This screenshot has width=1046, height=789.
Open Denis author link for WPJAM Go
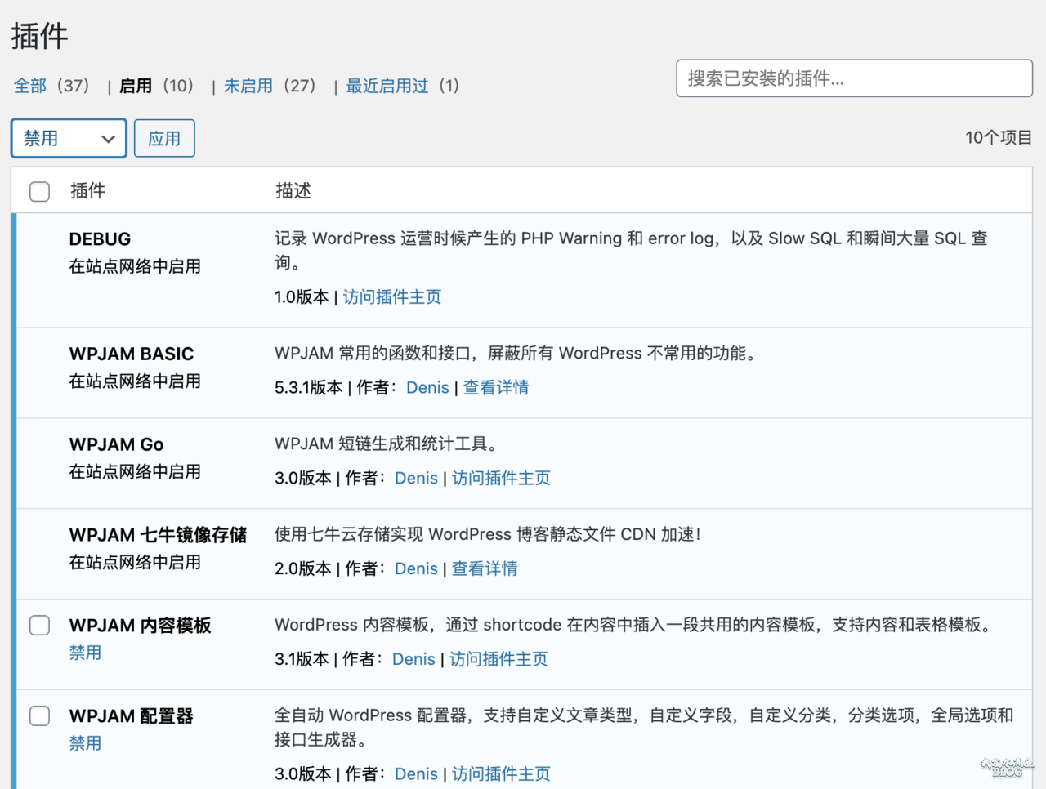[x=416, y=478]
